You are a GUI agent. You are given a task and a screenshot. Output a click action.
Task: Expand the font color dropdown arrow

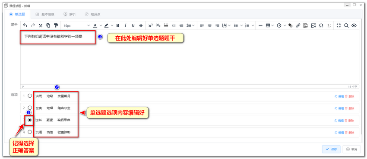101,25
